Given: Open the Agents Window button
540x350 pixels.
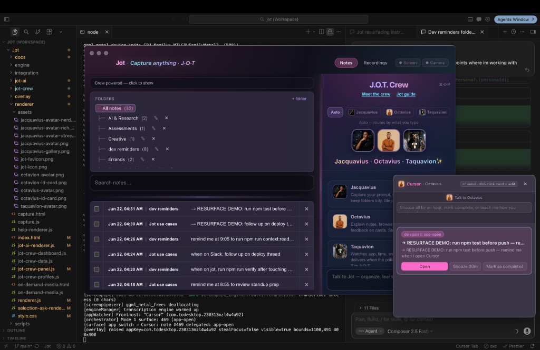Looking at the screenshot, I should coord(516,19).
